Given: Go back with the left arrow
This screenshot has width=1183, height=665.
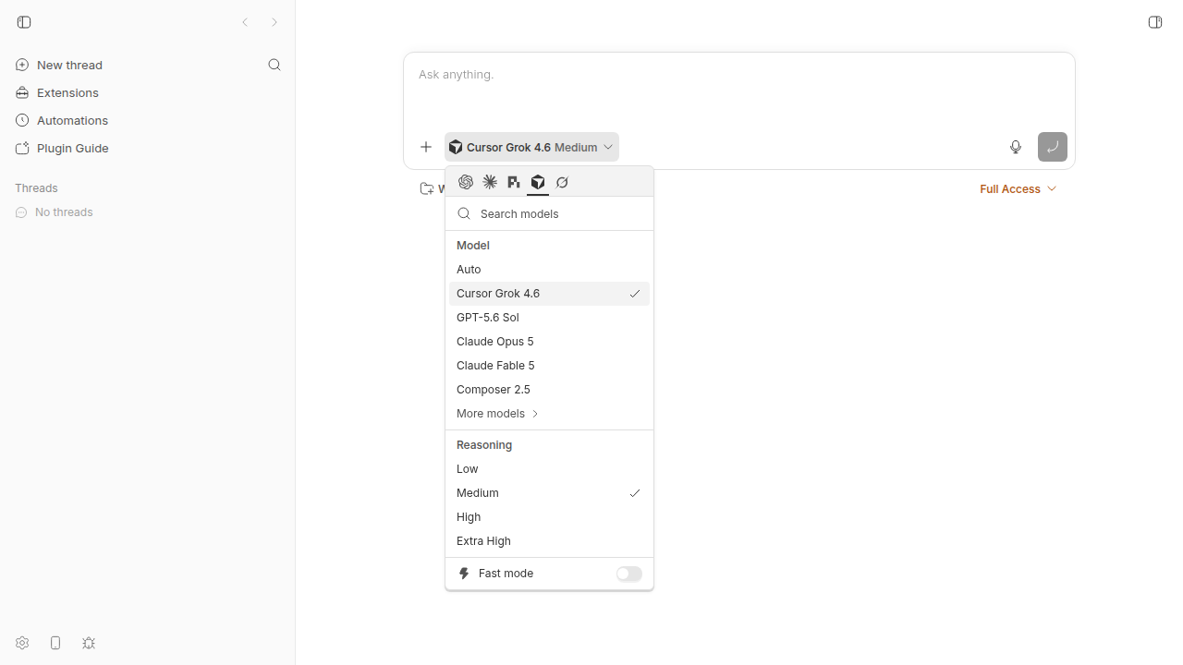Looking at the screenshot, I should (245, 22).
